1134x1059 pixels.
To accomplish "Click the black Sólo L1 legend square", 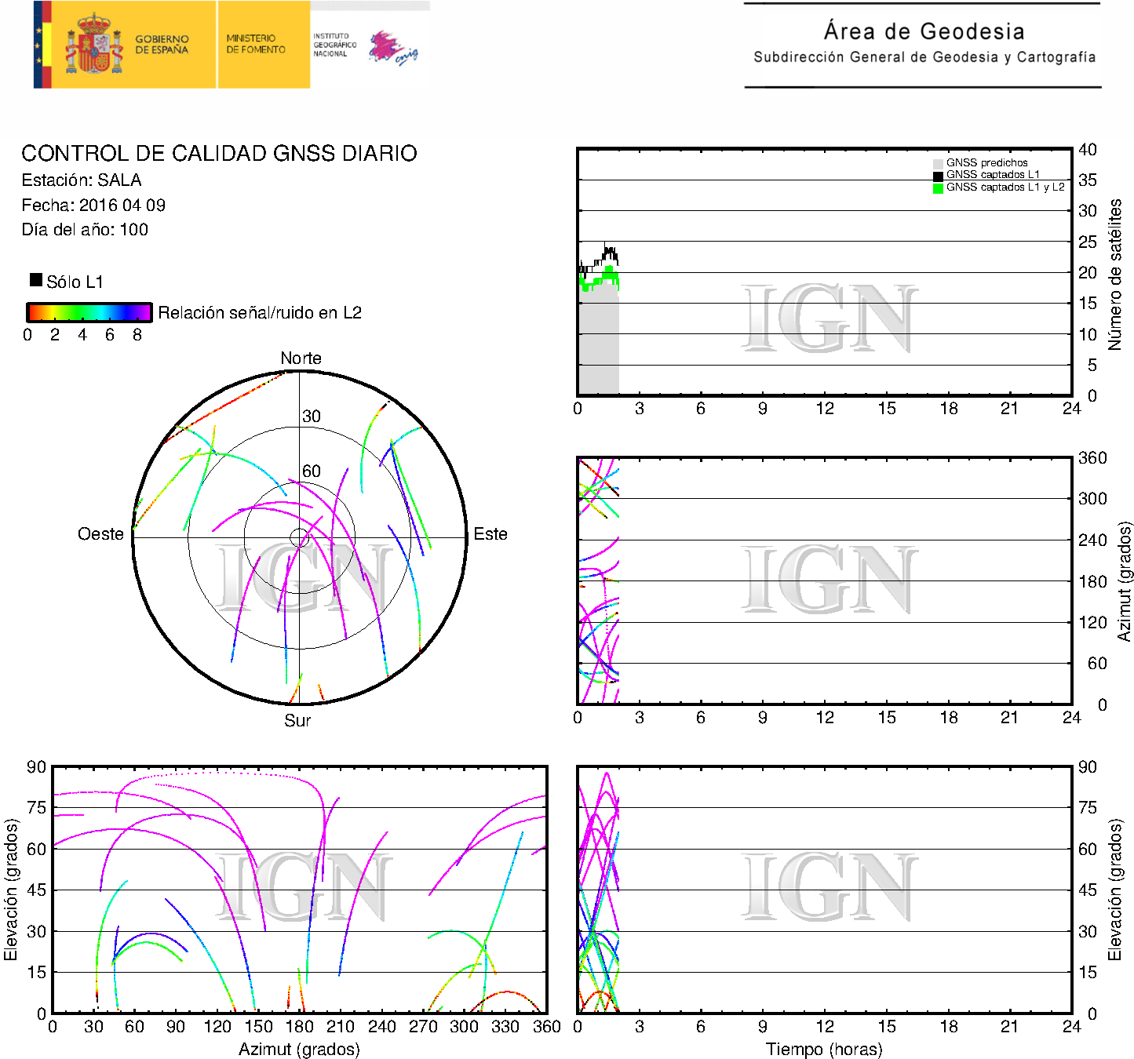I will pos(36,280).
